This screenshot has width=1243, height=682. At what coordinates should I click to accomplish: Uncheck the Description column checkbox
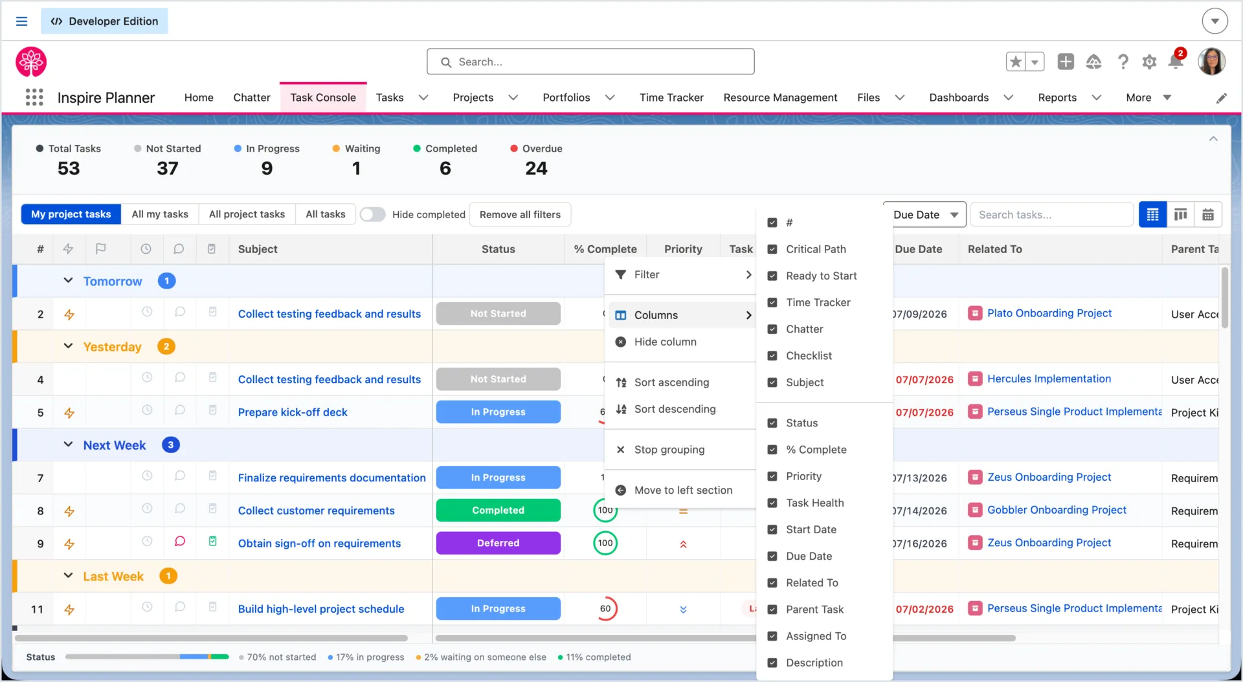point(772,663)
